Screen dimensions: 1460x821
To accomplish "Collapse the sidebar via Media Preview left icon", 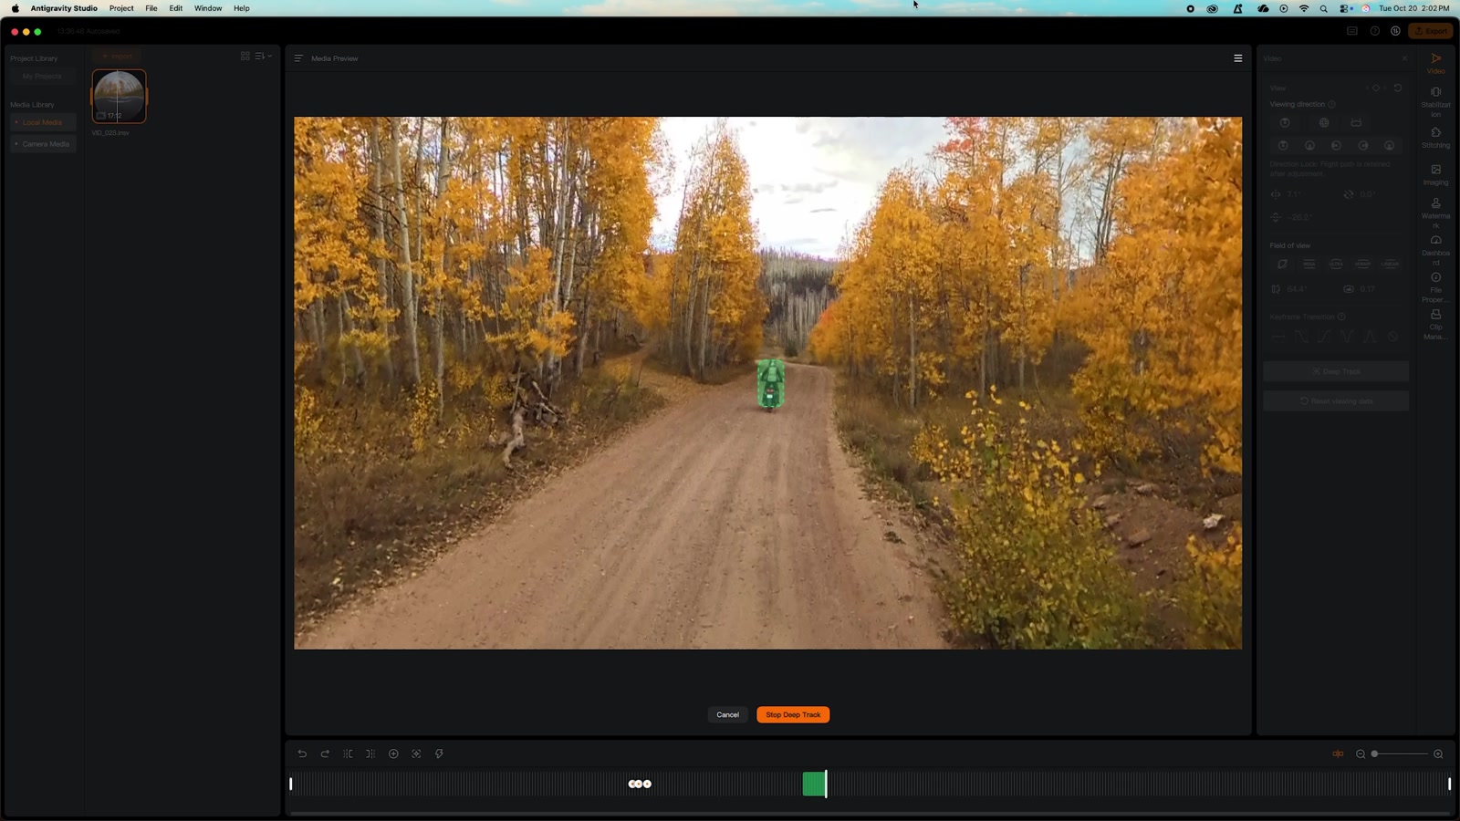I will tap(298, 58).
